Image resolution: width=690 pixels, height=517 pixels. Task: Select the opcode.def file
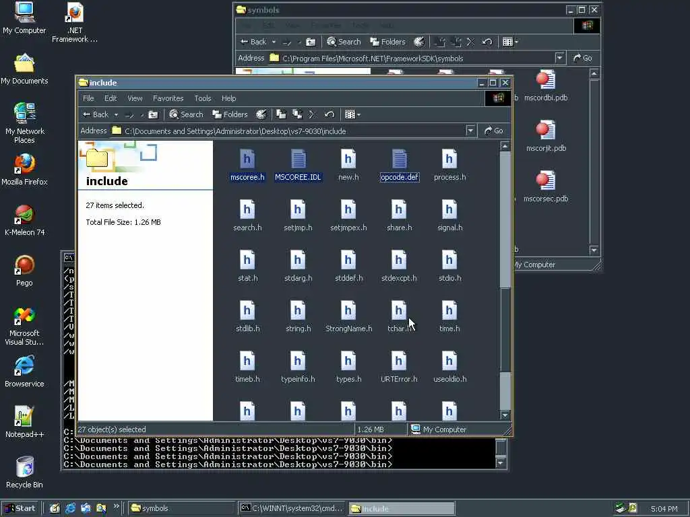coord(399,166)
